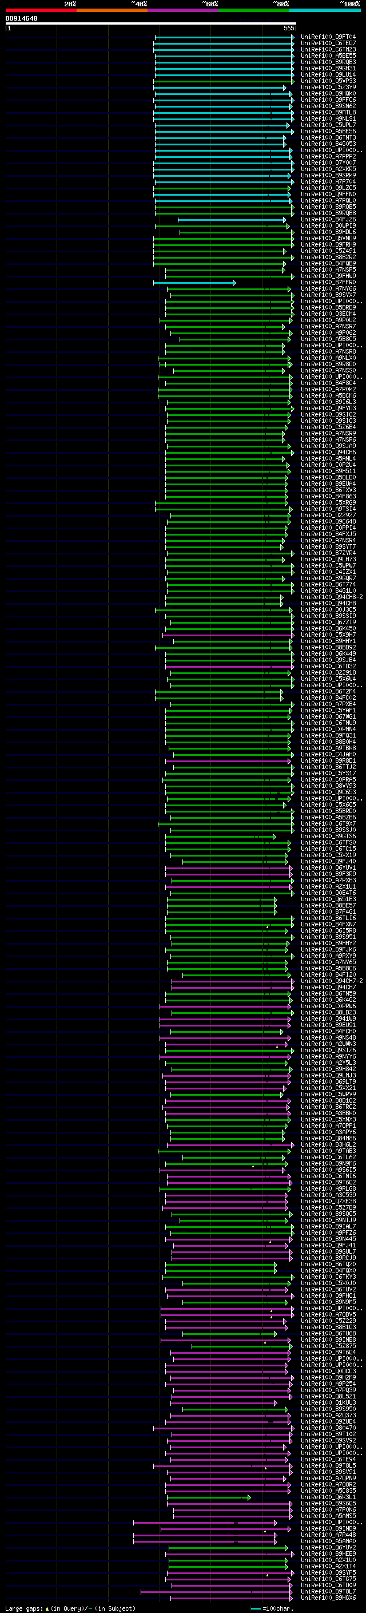Open the UniRef100_B6T774 label
Image resolution: width=366 pixels, height=1613 pixels.
[x=328, y=584]
